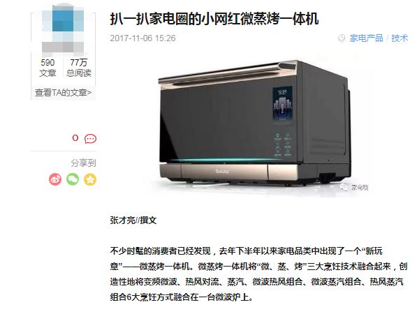The width and height of the screenshot is (417, 314).
Task: Click the 分享到 label
Action: pos(83,163)
